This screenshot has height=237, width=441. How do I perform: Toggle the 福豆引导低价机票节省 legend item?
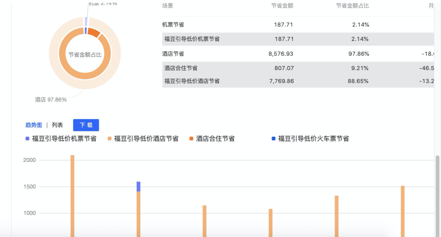coord(61,139)
